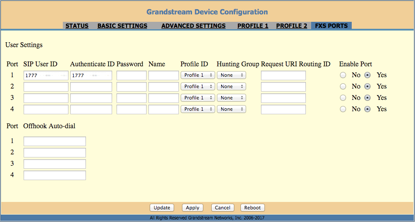Open Profile ID dropdown for port 2

tap(198, 86)
